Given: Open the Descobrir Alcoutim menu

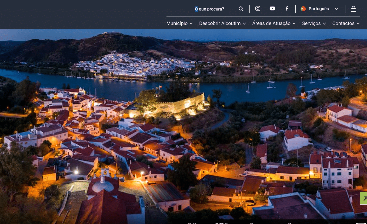Looking at the screenshot, I should [x=220, y=23].
